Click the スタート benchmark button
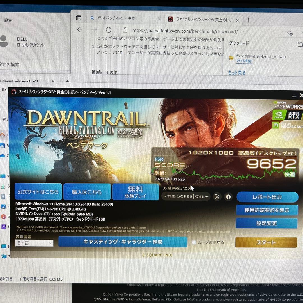Image resolution: width=303 pixels, height=303 pixels. click(266, 242)
